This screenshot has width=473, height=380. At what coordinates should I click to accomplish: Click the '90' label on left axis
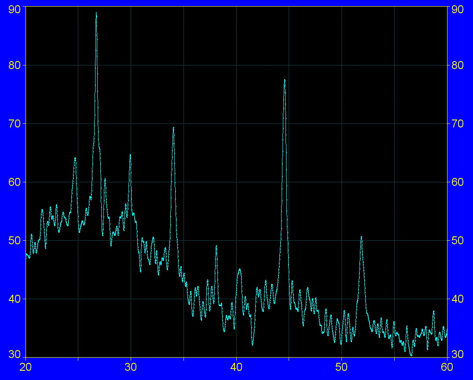(15, 10)
